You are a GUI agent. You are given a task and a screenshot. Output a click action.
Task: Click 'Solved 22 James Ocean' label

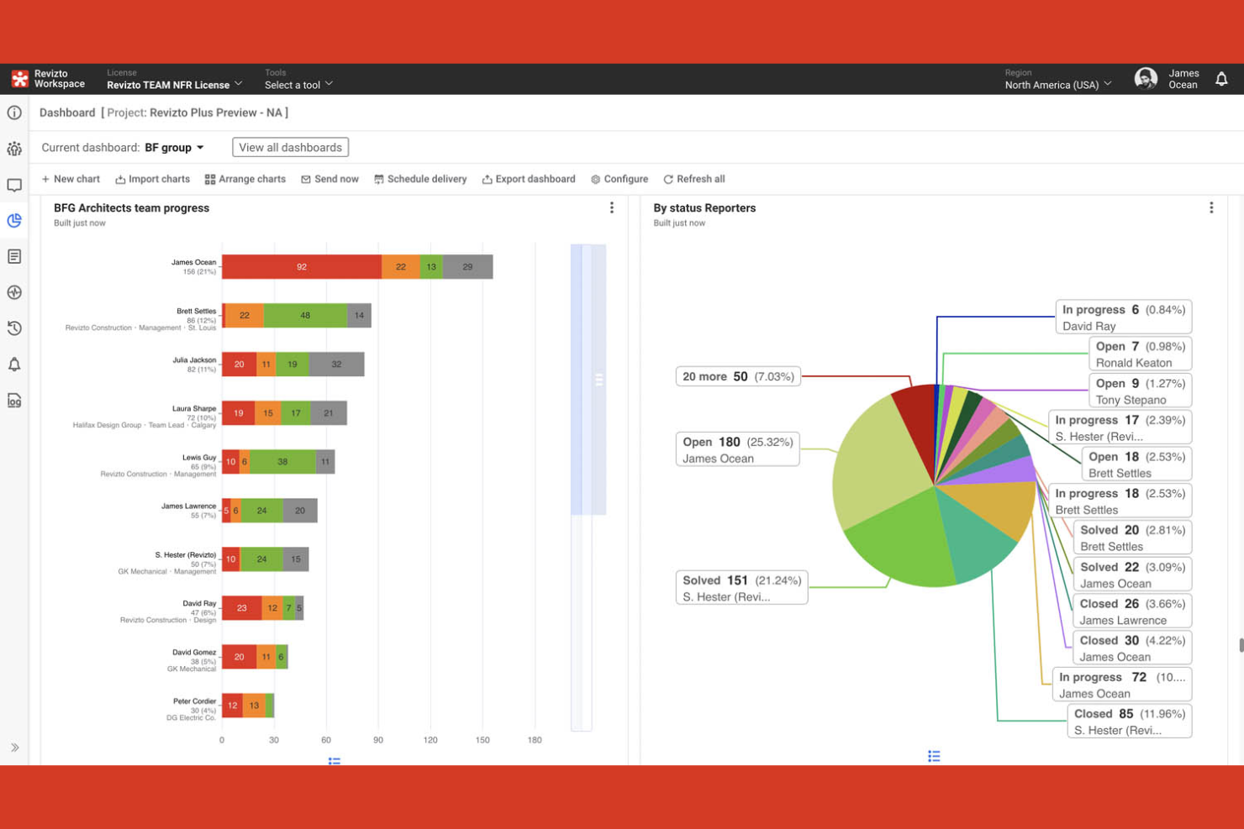(1132, 575)
